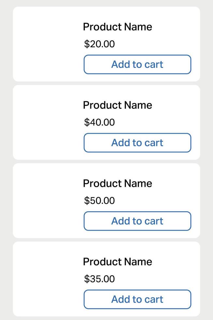This screenshot has width=213, height=320.
Task: Select the Product Name label priced $20.00
Action: [118, 27]
